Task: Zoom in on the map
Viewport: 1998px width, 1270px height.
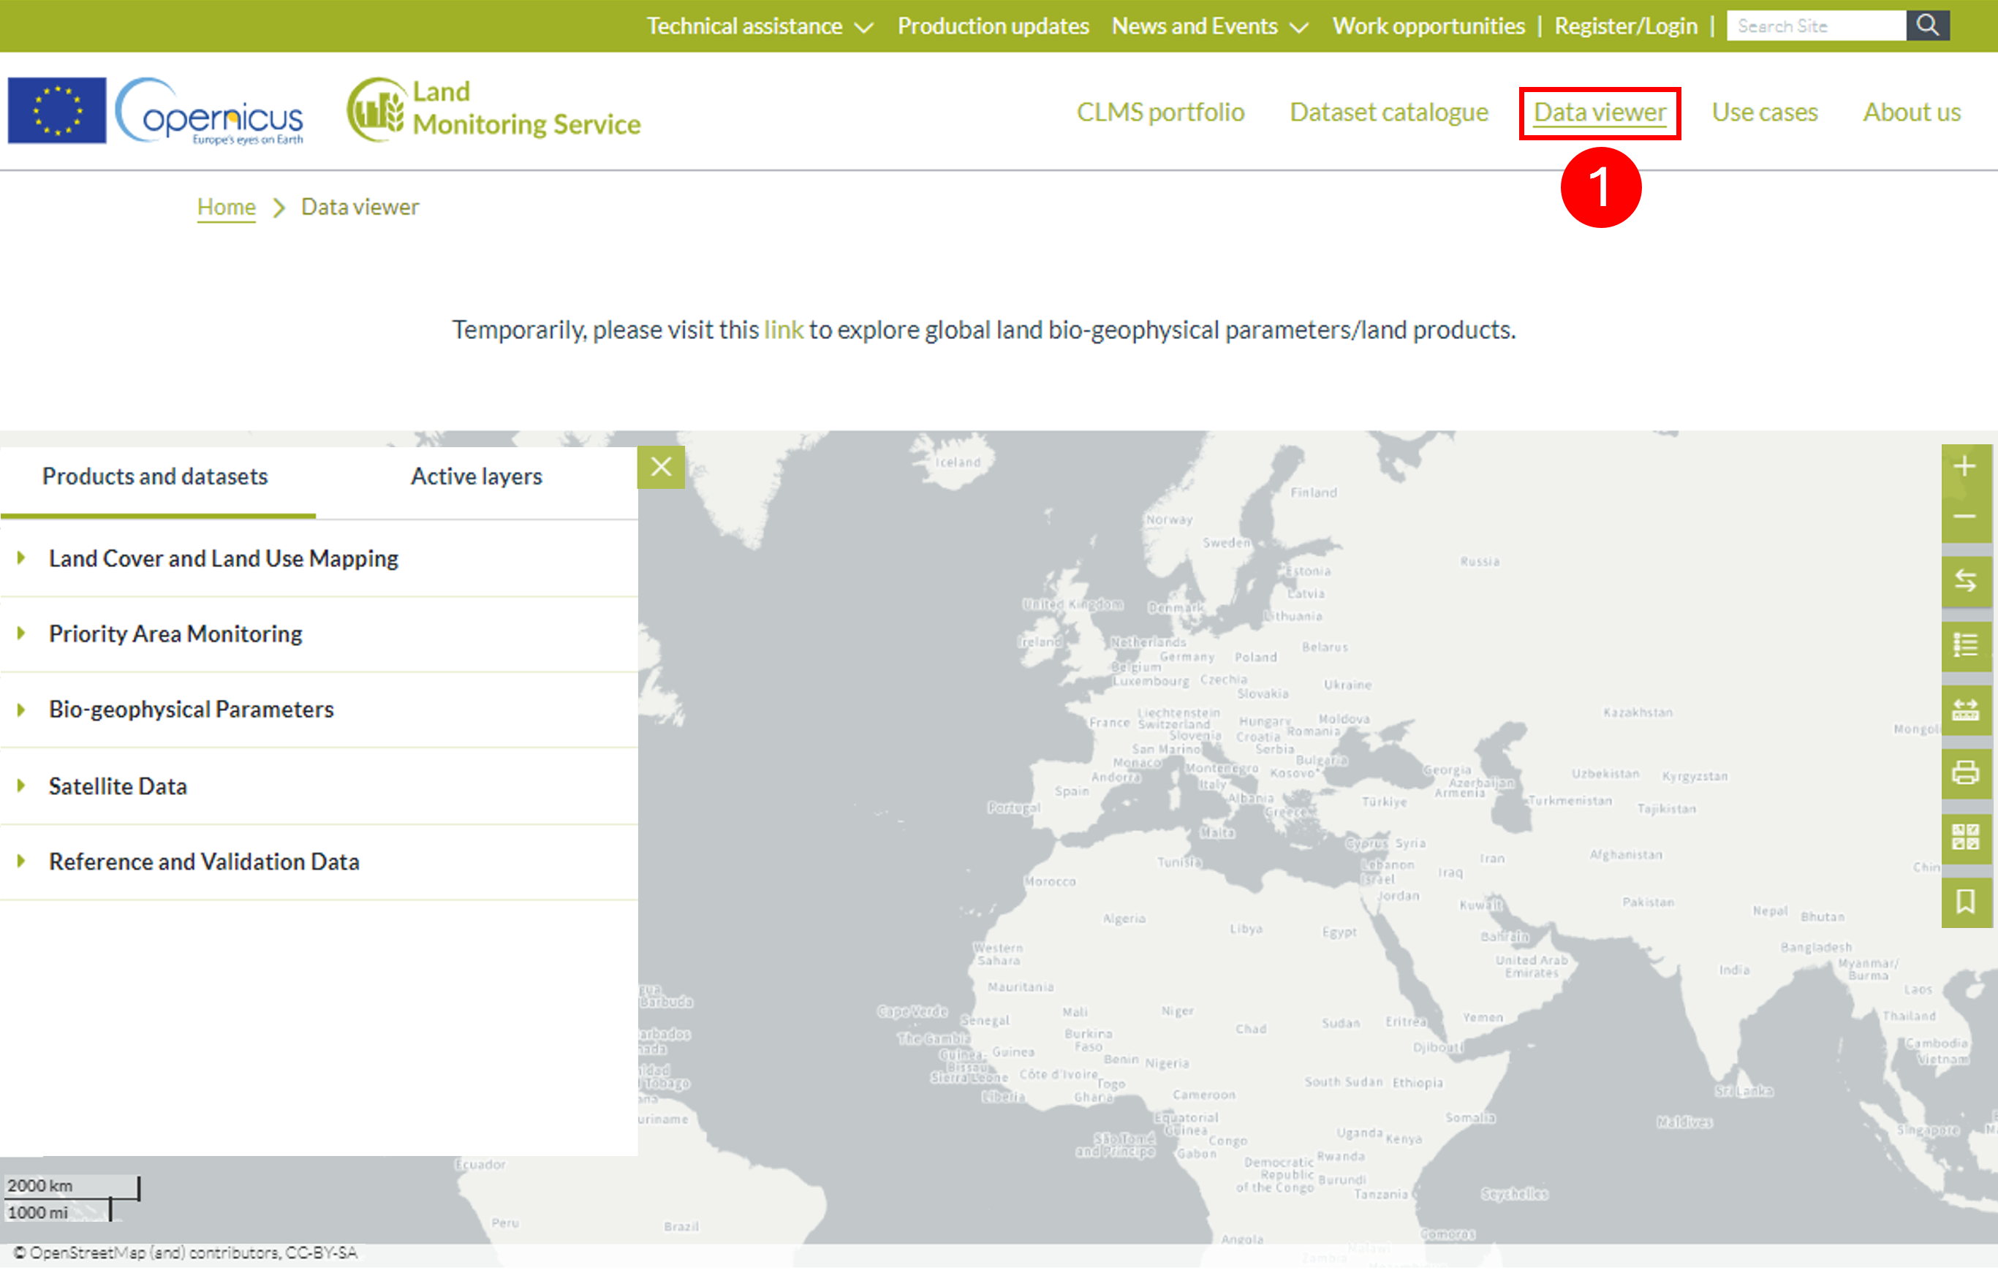Action: click(1965, 468)
